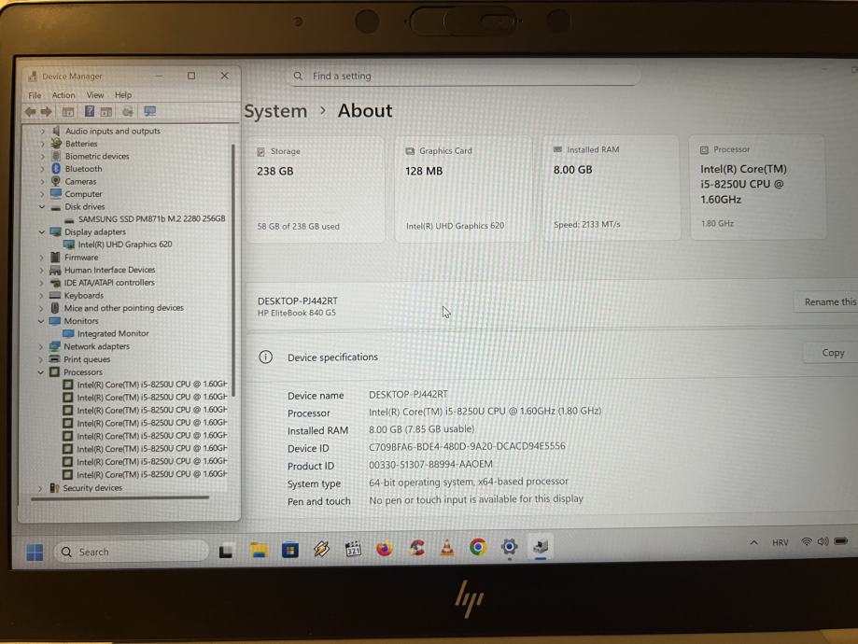Click the Processor info card

coord(758,187)
